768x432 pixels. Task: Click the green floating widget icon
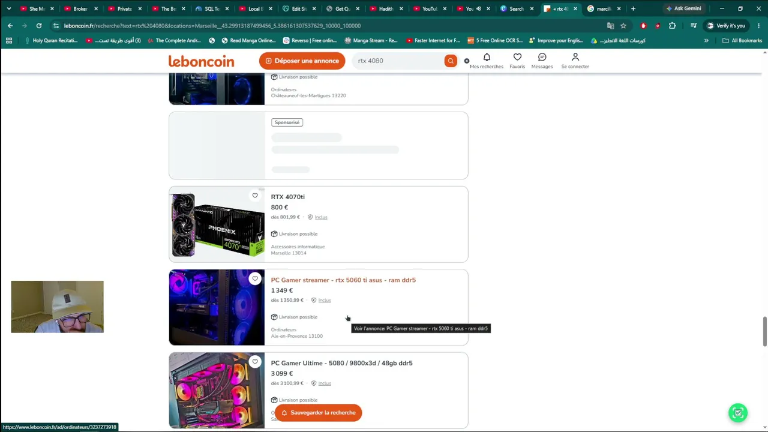pos(738,413)
